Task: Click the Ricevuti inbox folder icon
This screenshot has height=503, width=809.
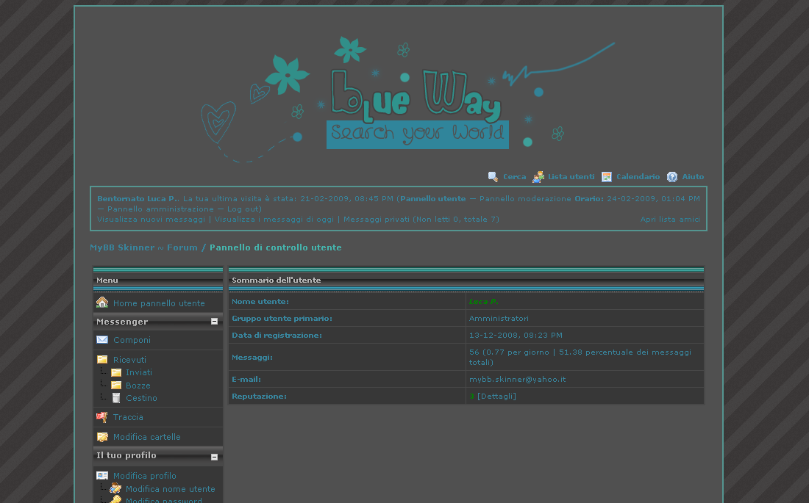Action: coord(102,360)
